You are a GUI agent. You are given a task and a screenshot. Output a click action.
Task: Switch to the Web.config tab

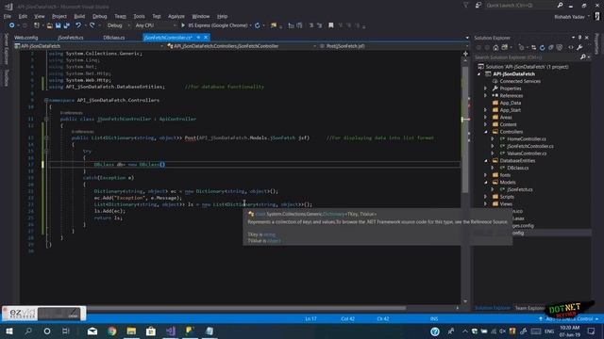26,38
